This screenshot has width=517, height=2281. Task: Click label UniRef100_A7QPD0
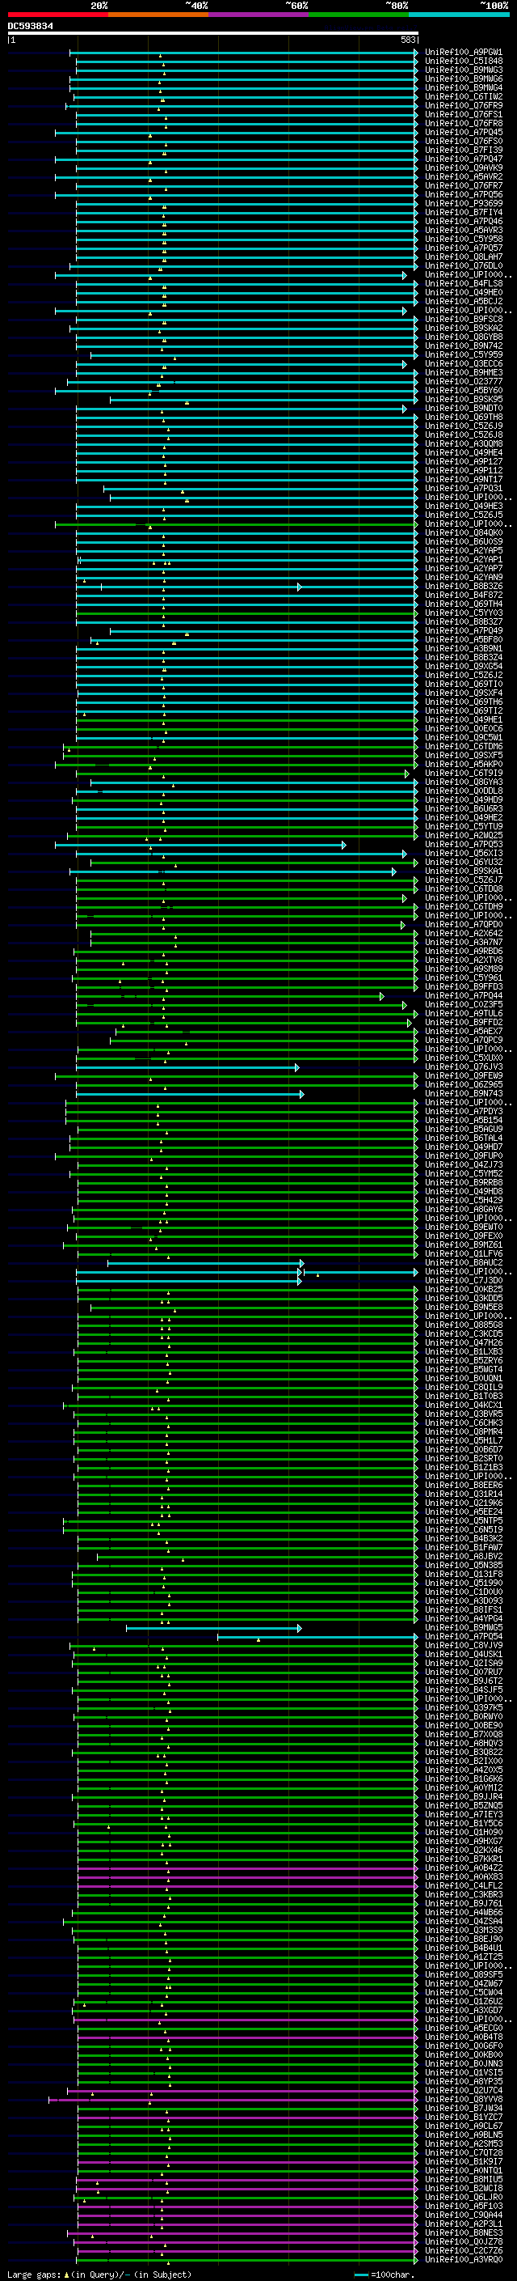(463, 924)
